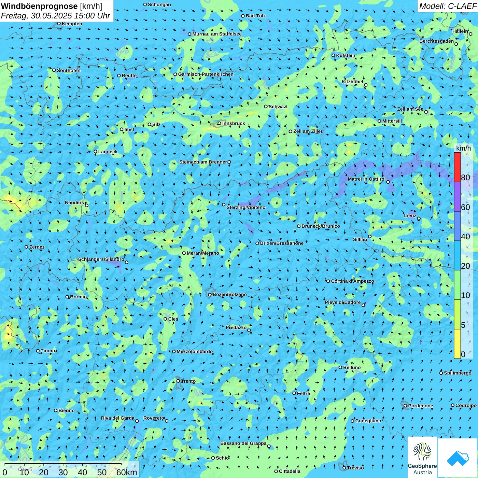Click the Cortina d'Ampezzo label
The height and width of the screenshot is (478, 478).
coord(353,281)
